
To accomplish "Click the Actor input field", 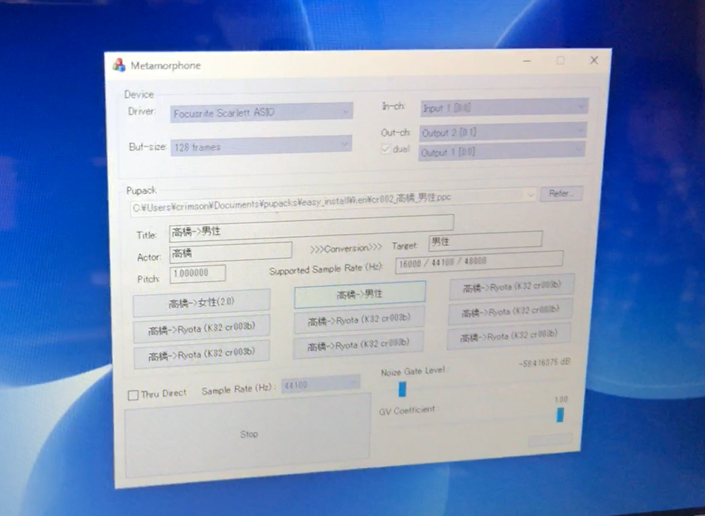I will click(231, 253).
